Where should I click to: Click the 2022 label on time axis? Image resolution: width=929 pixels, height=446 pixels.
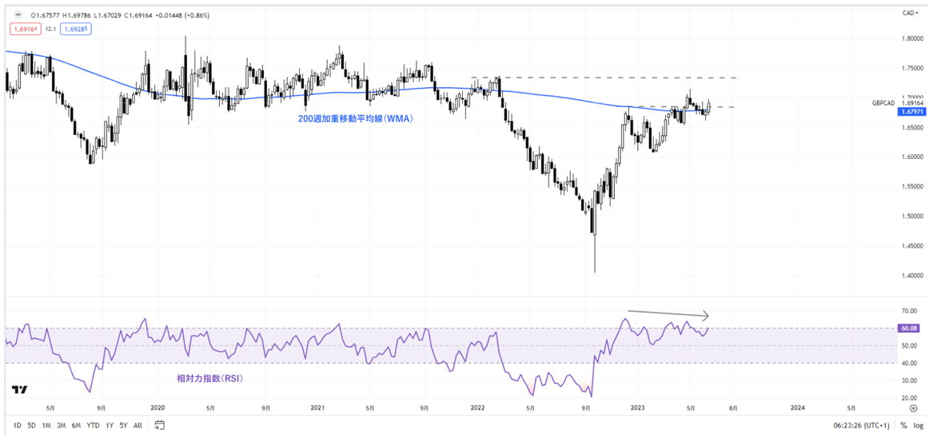pyautogui.click(x=477, y=408)
